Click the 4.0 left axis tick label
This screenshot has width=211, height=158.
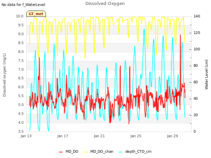tap(21, 122)
